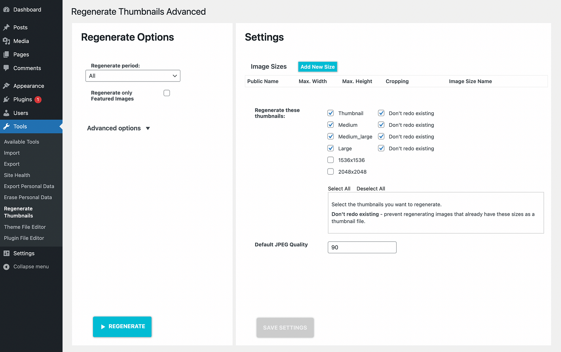561x352 pixels.
Task: Click the Settings sliders icon
Action: pyautogui.click(x=6, y=253)
